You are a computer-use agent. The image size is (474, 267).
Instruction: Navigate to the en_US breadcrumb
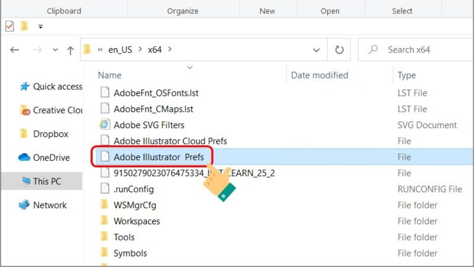(x=120, y=50)
